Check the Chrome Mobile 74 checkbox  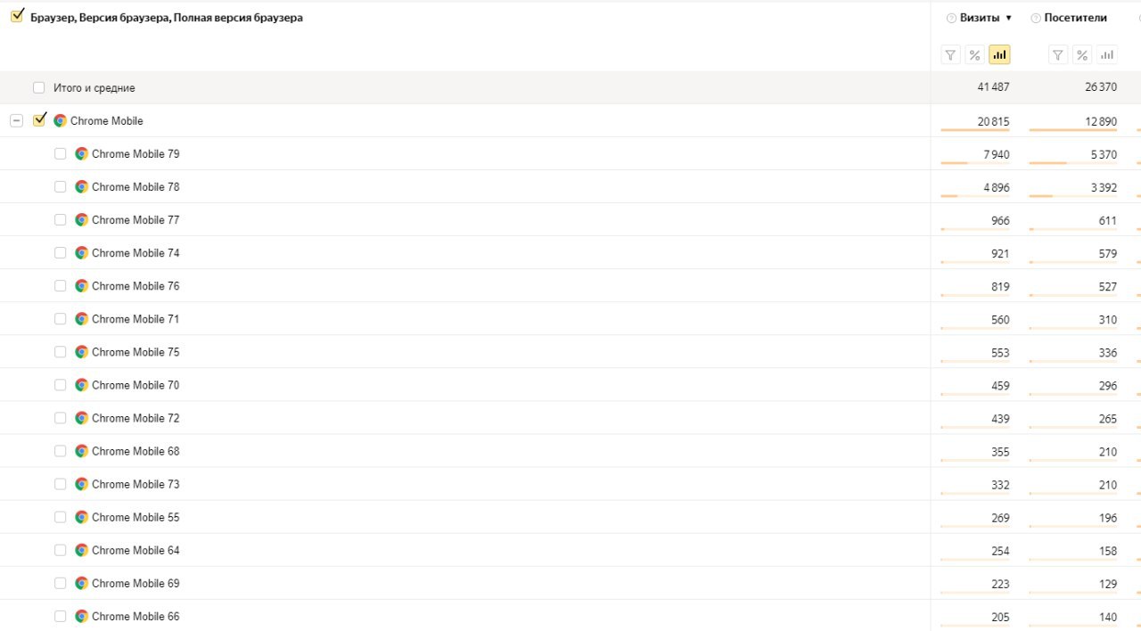point(60,252)
